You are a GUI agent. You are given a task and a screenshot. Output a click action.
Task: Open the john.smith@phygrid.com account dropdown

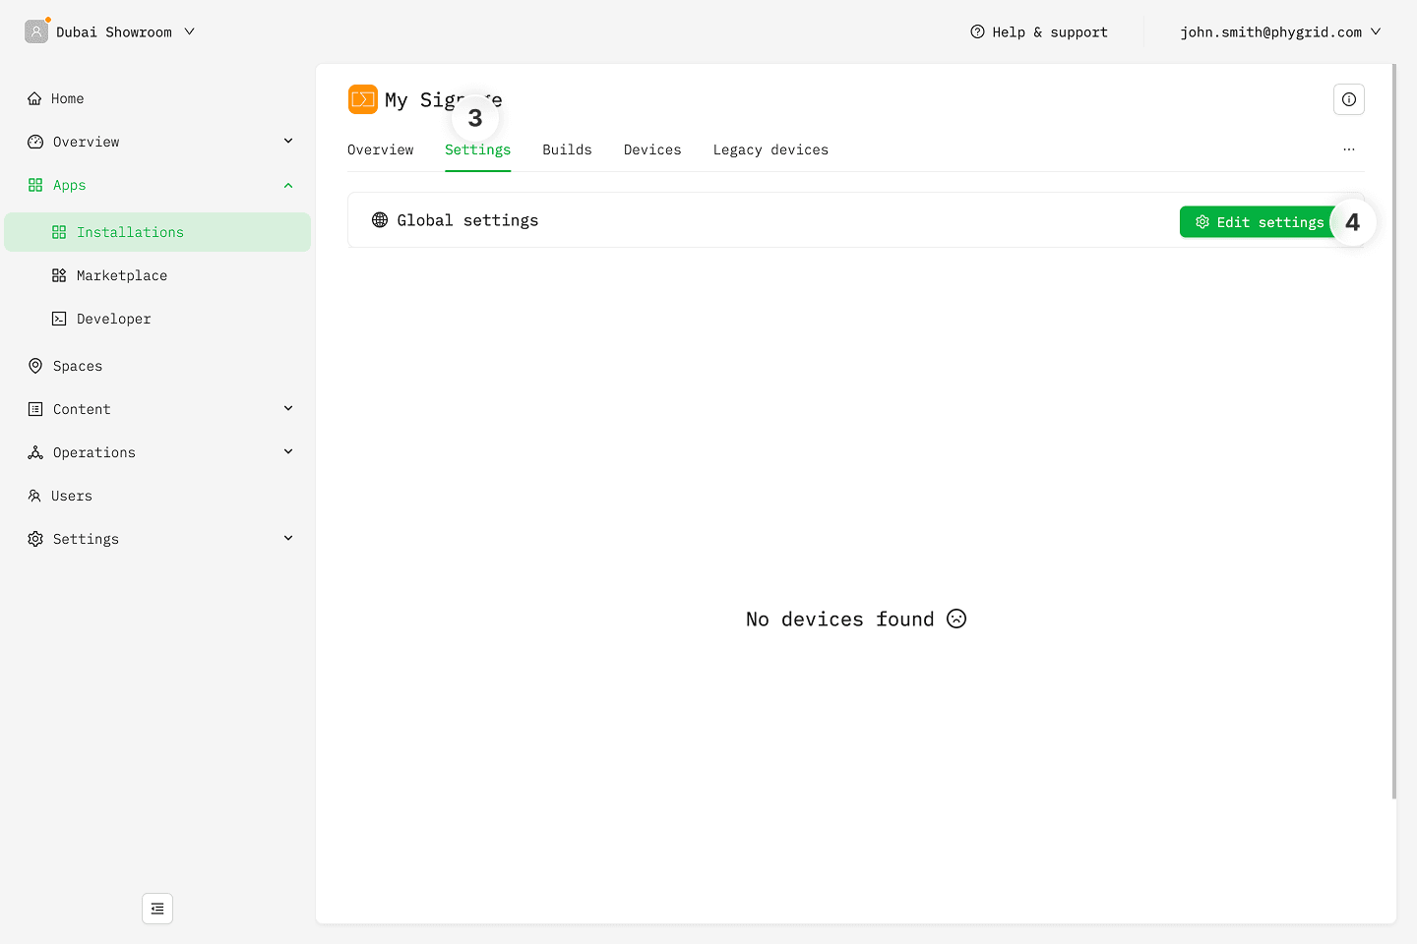[1279, 31]
